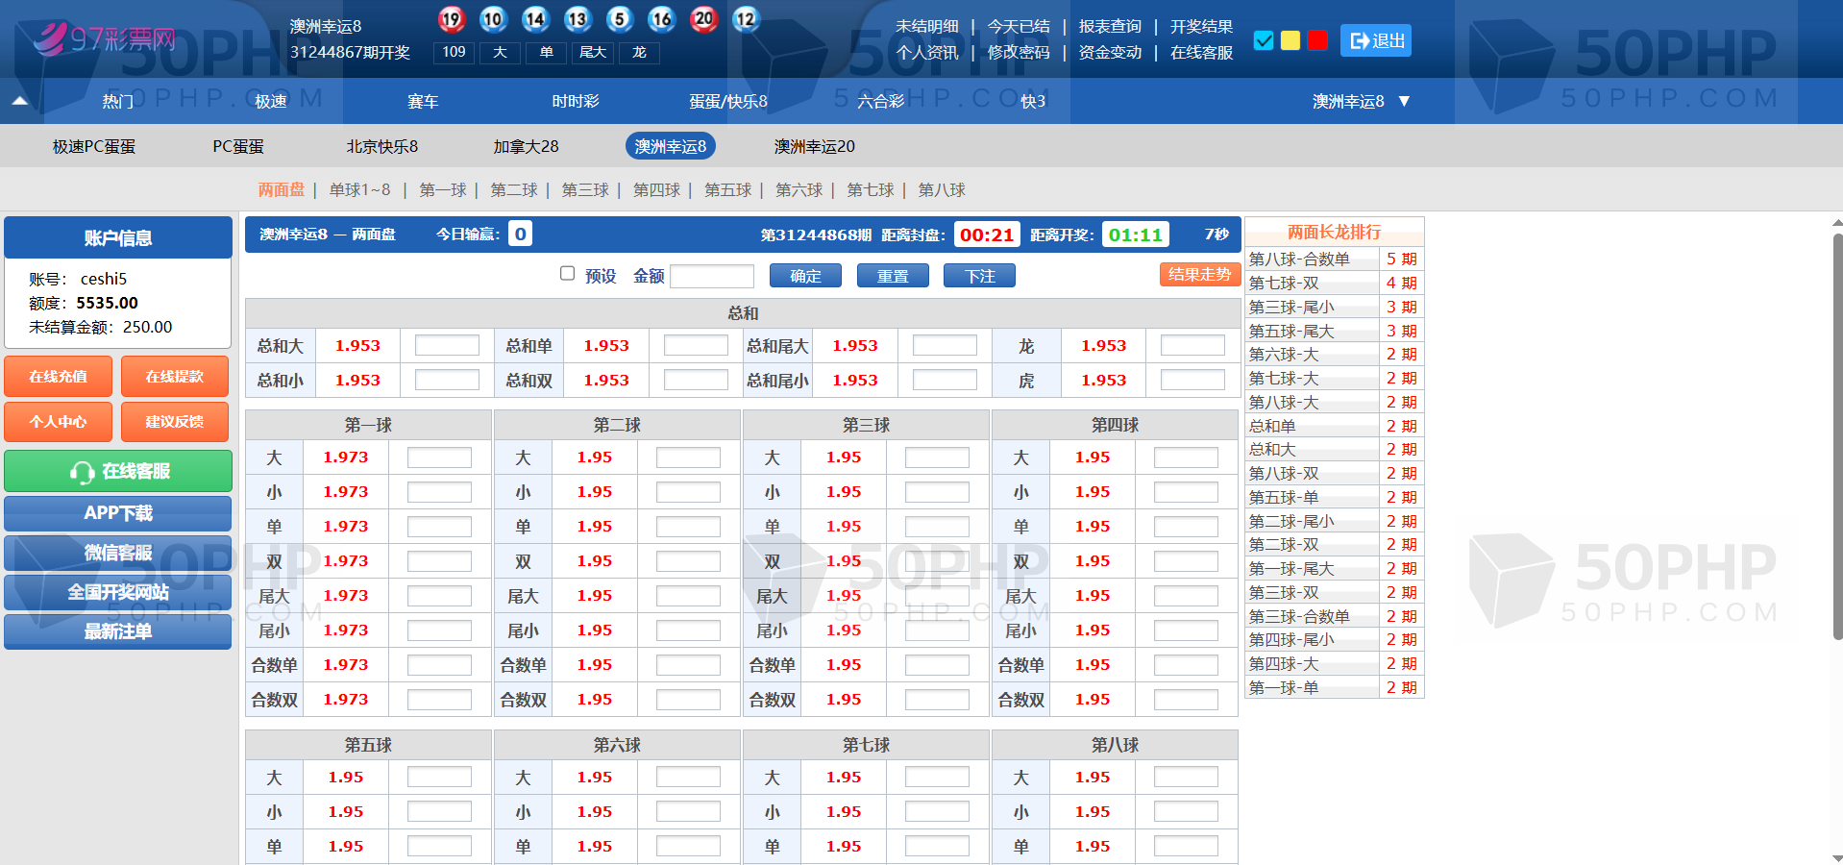This screenshot has height=865, width=1843.
Task: Toggle the blue checked theme box
Action: (x=1264, y=40)
